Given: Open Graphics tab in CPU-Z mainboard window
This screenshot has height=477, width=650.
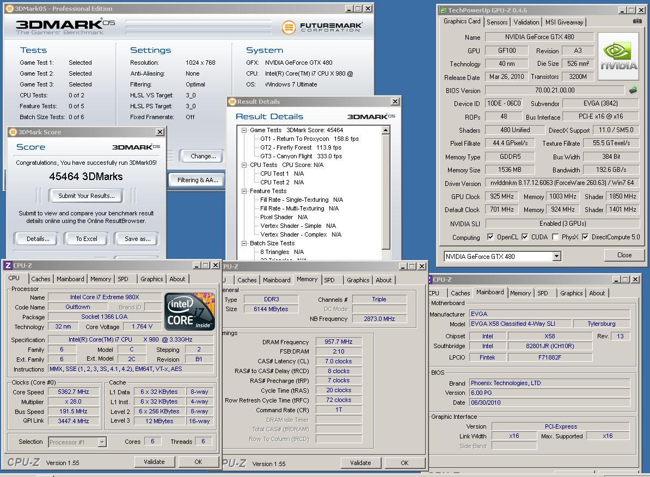Looking at the screenshot, I should (571, 293).
